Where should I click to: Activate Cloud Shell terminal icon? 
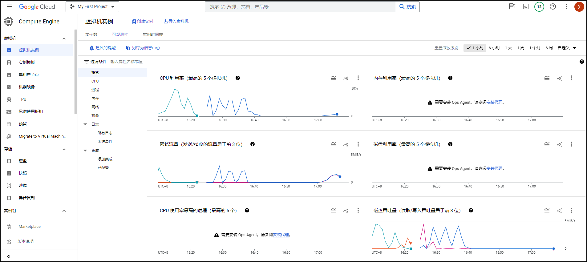pyautogui.click(x=526, y=6)
